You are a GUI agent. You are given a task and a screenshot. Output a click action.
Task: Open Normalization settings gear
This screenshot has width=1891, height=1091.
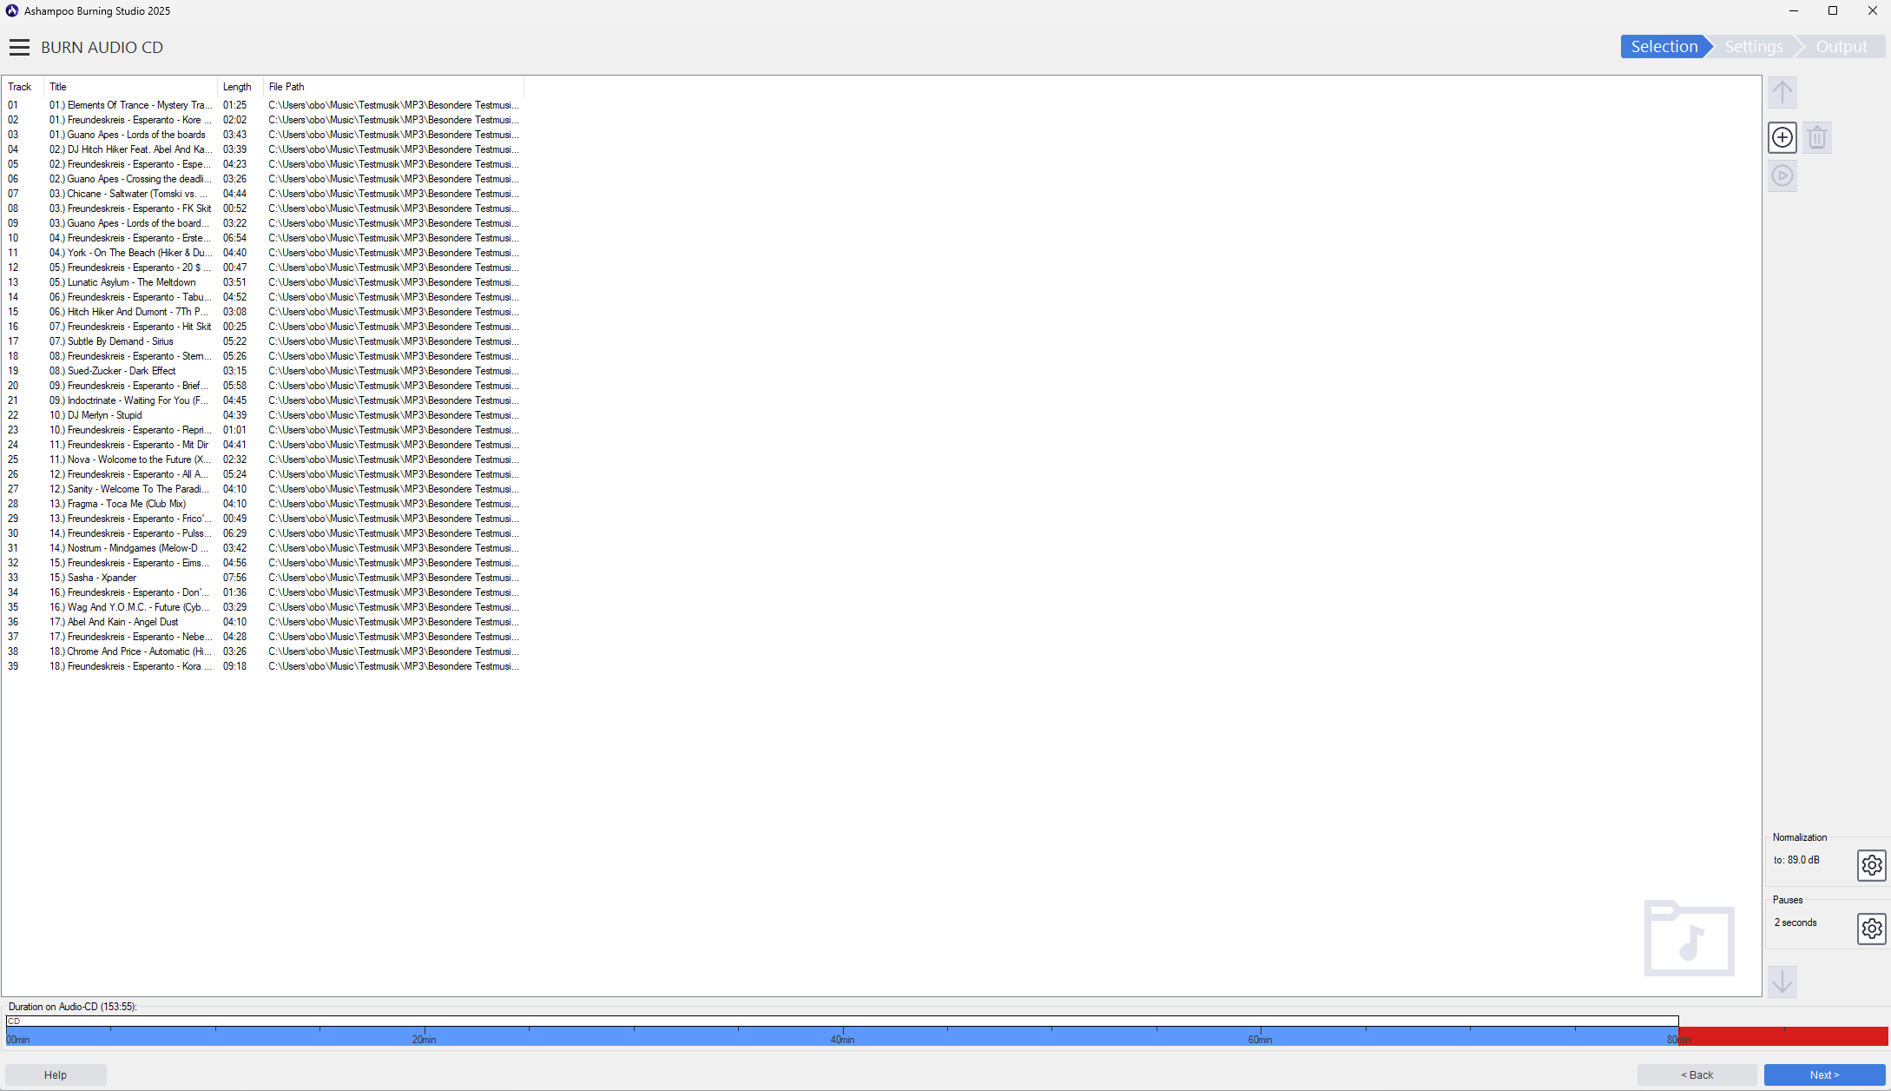point(1872,865)
